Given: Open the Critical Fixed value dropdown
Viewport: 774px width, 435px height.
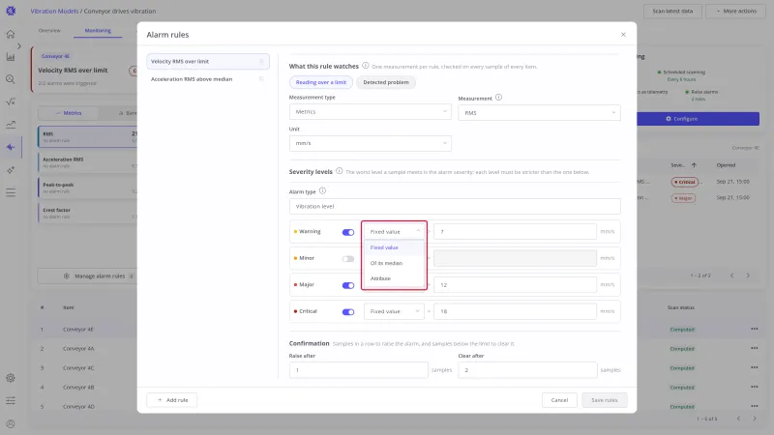Looking at the screenshot, I should tap(394, 311).
